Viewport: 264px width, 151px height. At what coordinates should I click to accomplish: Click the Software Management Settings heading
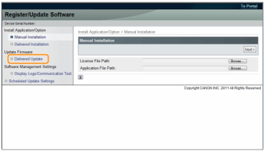click(x=30, y=67)
